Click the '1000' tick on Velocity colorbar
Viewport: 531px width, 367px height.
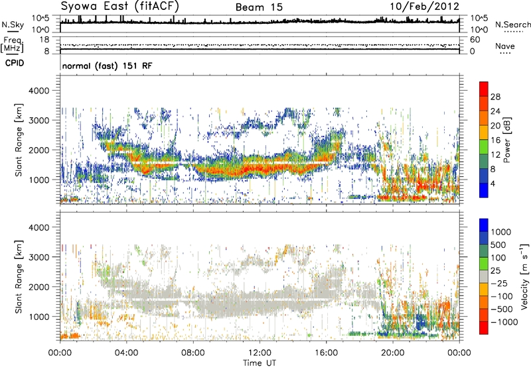tap(501, 232)
